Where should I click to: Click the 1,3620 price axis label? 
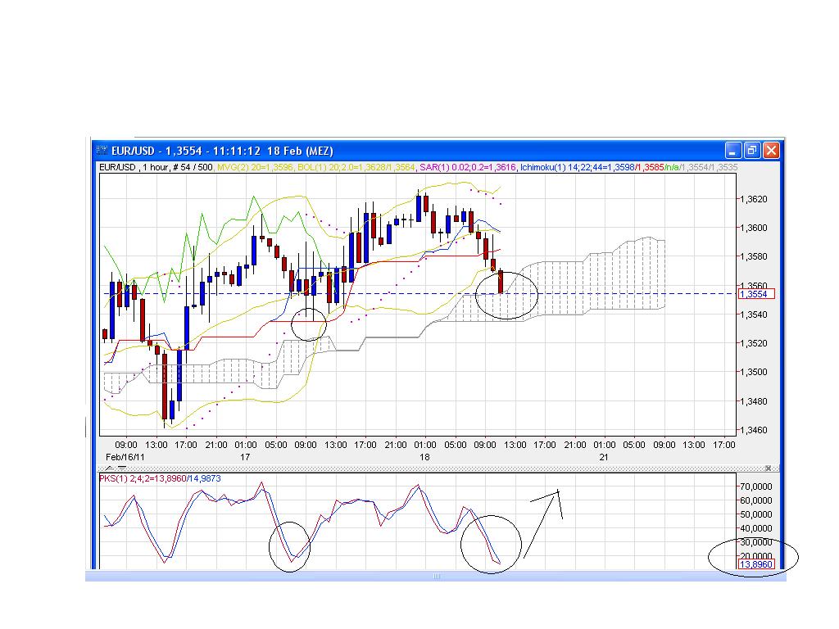click(752, 199)
